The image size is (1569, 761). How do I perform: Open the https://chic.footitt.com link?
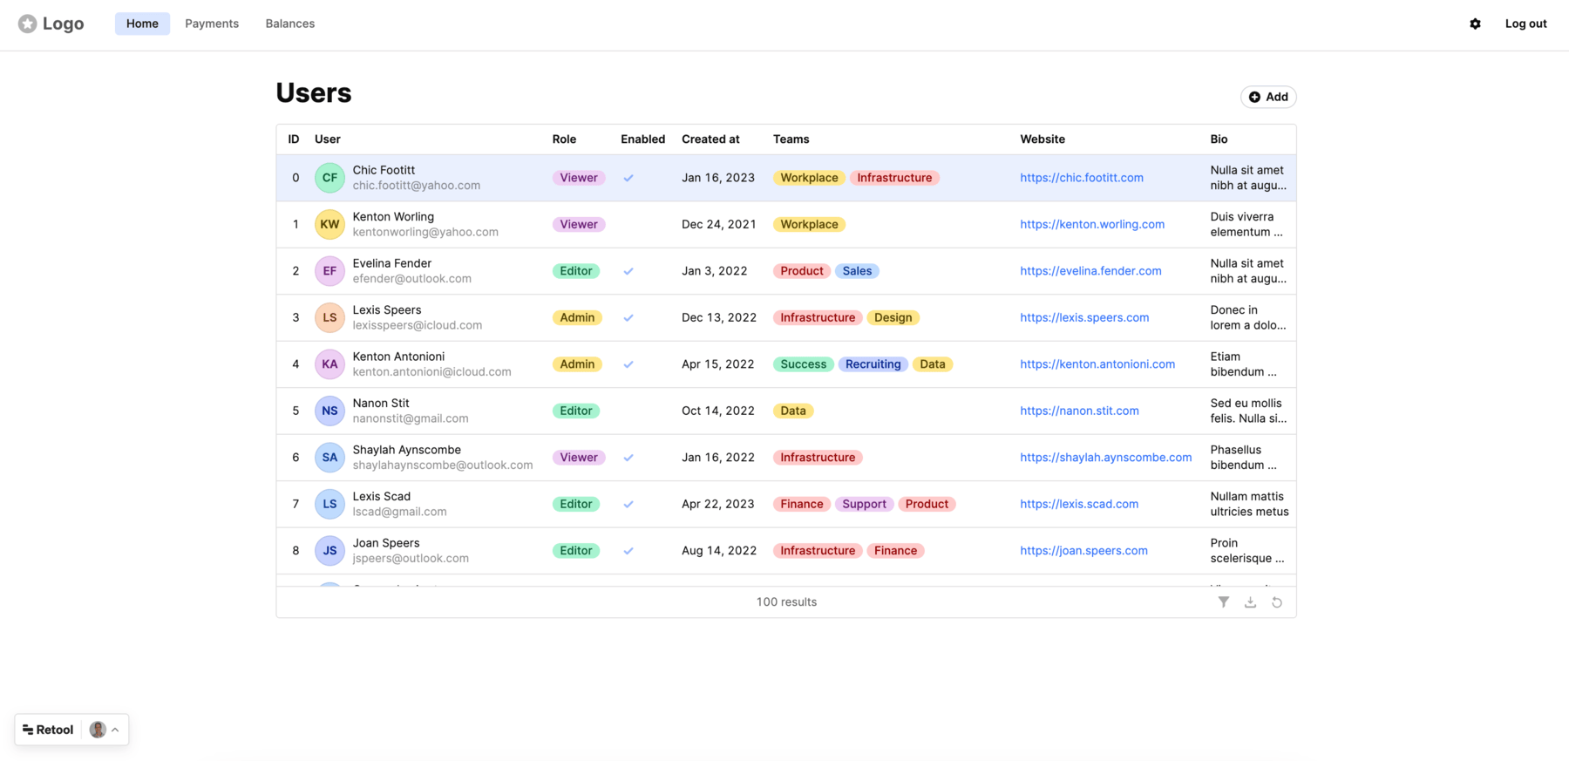tap(1082, 178)
